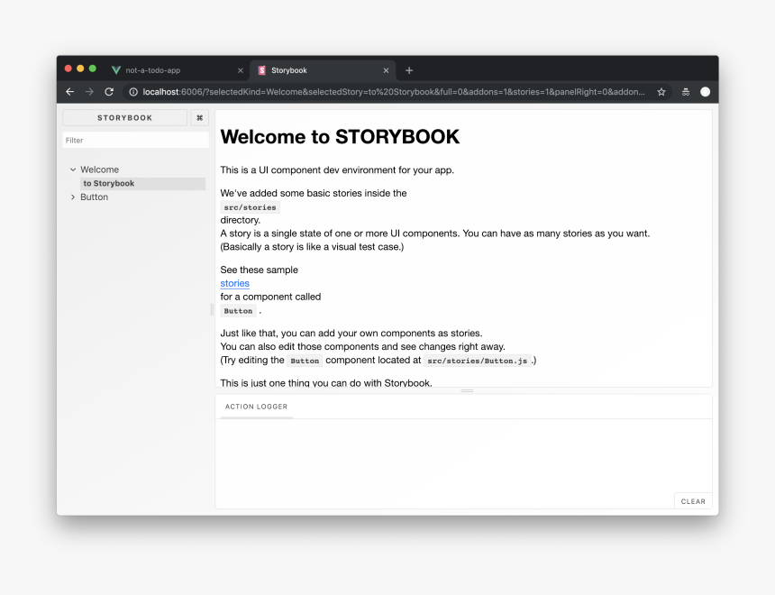Open the Action Logger panel tab
Viewport: 775px width, 595px height.
[256, 407]
